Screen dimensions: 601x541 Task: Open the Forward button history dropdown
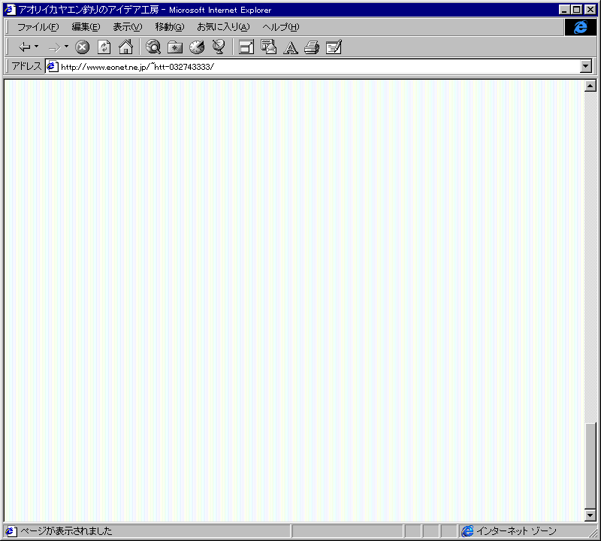[x=67, y=47]
